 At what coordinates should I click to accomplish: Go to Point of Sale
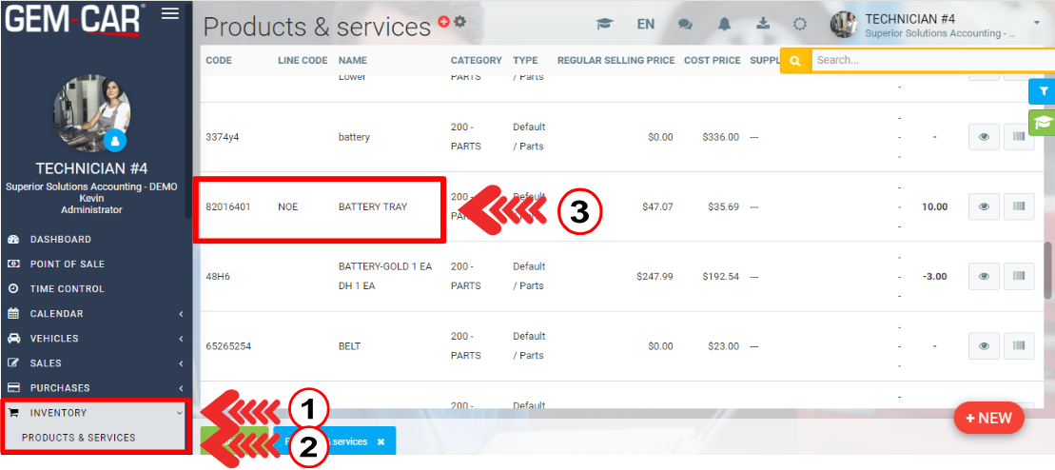(67, 264)
